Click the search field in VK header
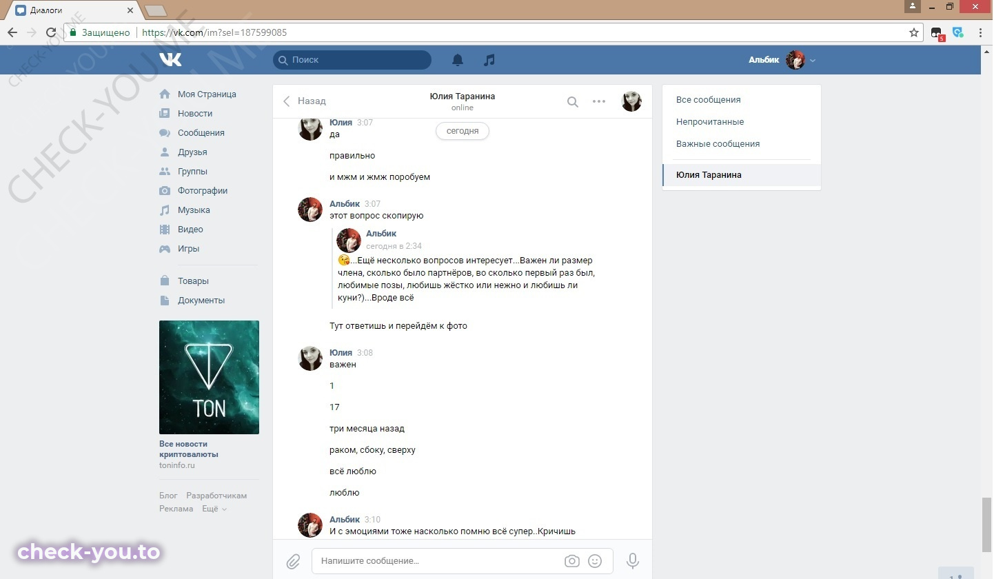994x579 pixels. click(352, 60)
